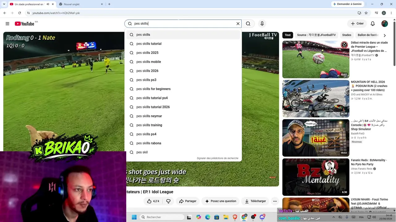Open a new browser tab with plus
This screenshot has height=222, width=396.
(x=109, y=4)
